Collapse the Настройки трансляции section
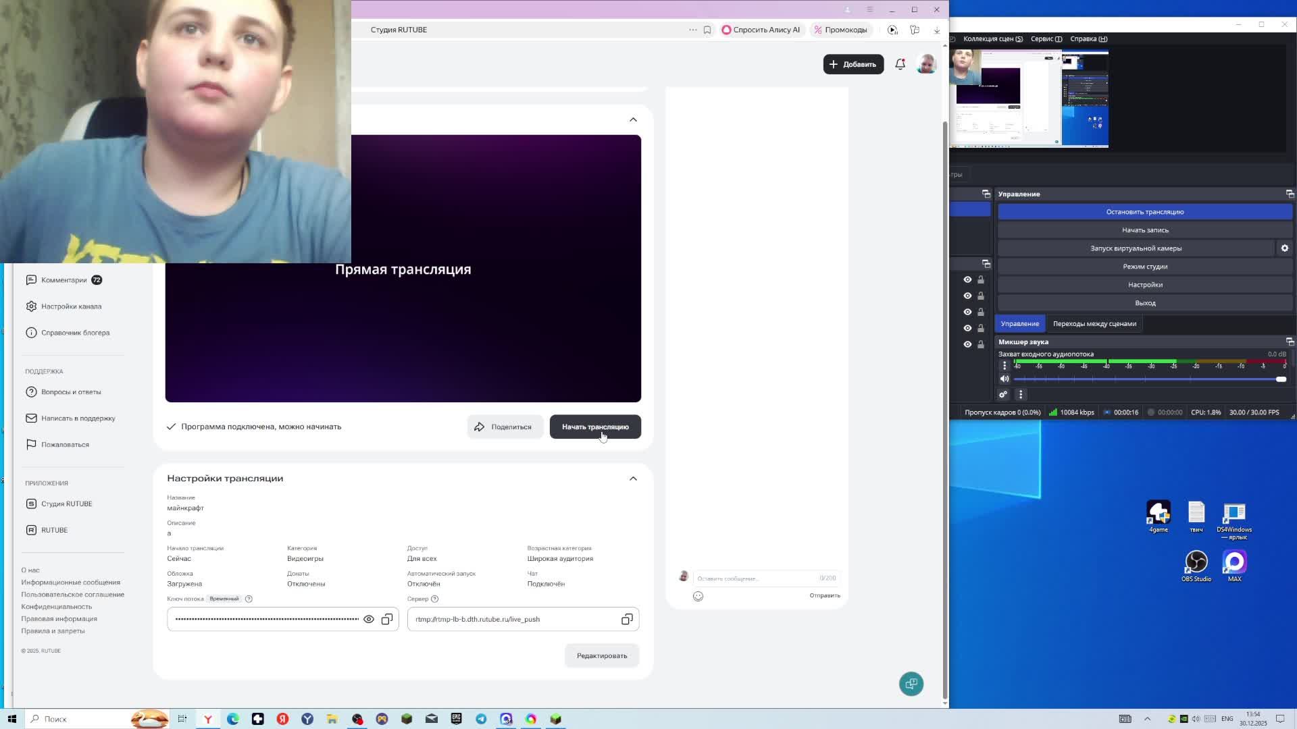The width and height of the screenshot is (1297, 729). (x=633, y=479)
